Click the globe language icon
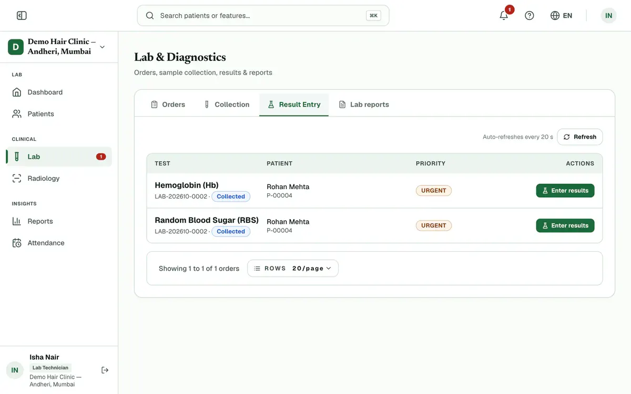The width and height of the screenshot is (631, 394). click(x=555, y=16)
